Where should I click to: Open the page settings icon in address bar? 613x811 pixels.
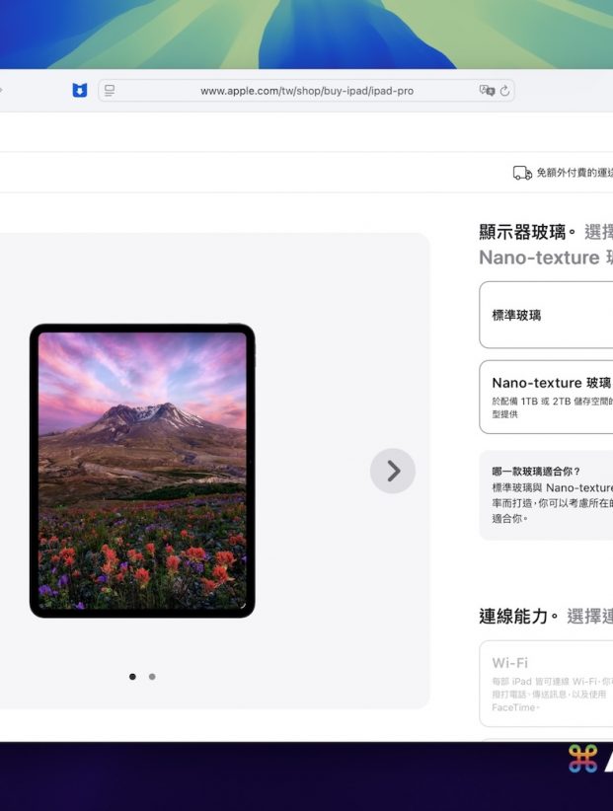click(110, 91)
